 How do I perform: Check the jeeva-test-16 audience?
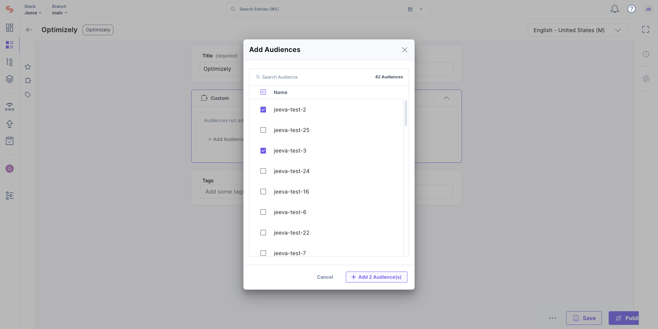[x=263, y=192]
